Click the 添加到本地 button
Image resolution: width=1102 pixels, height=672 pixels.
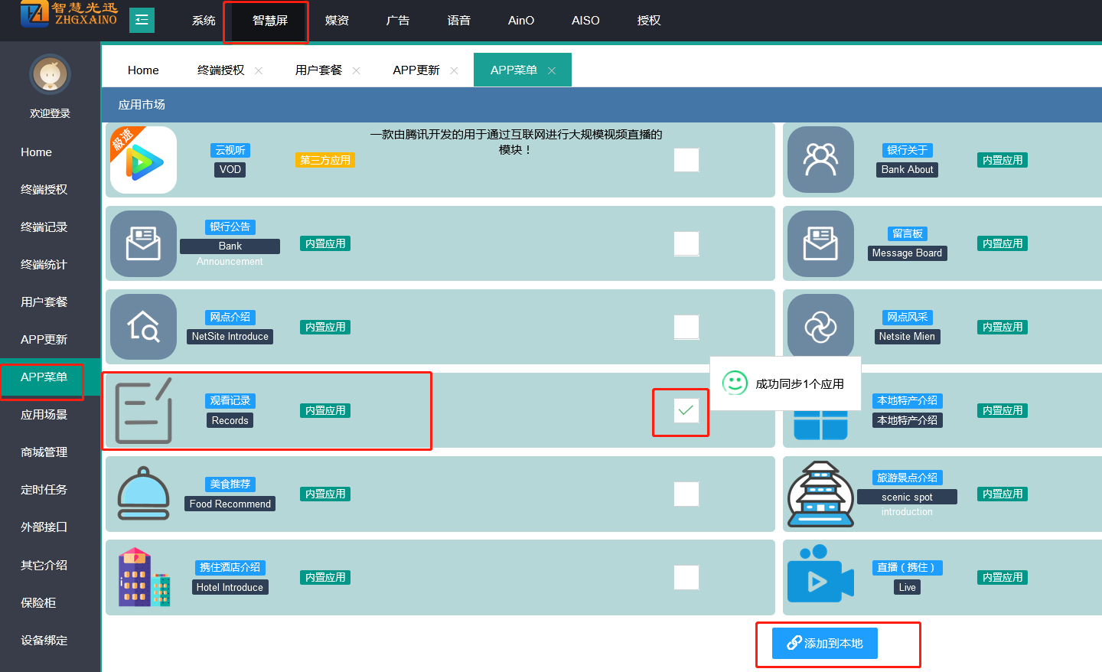click(x=824, y=644)
